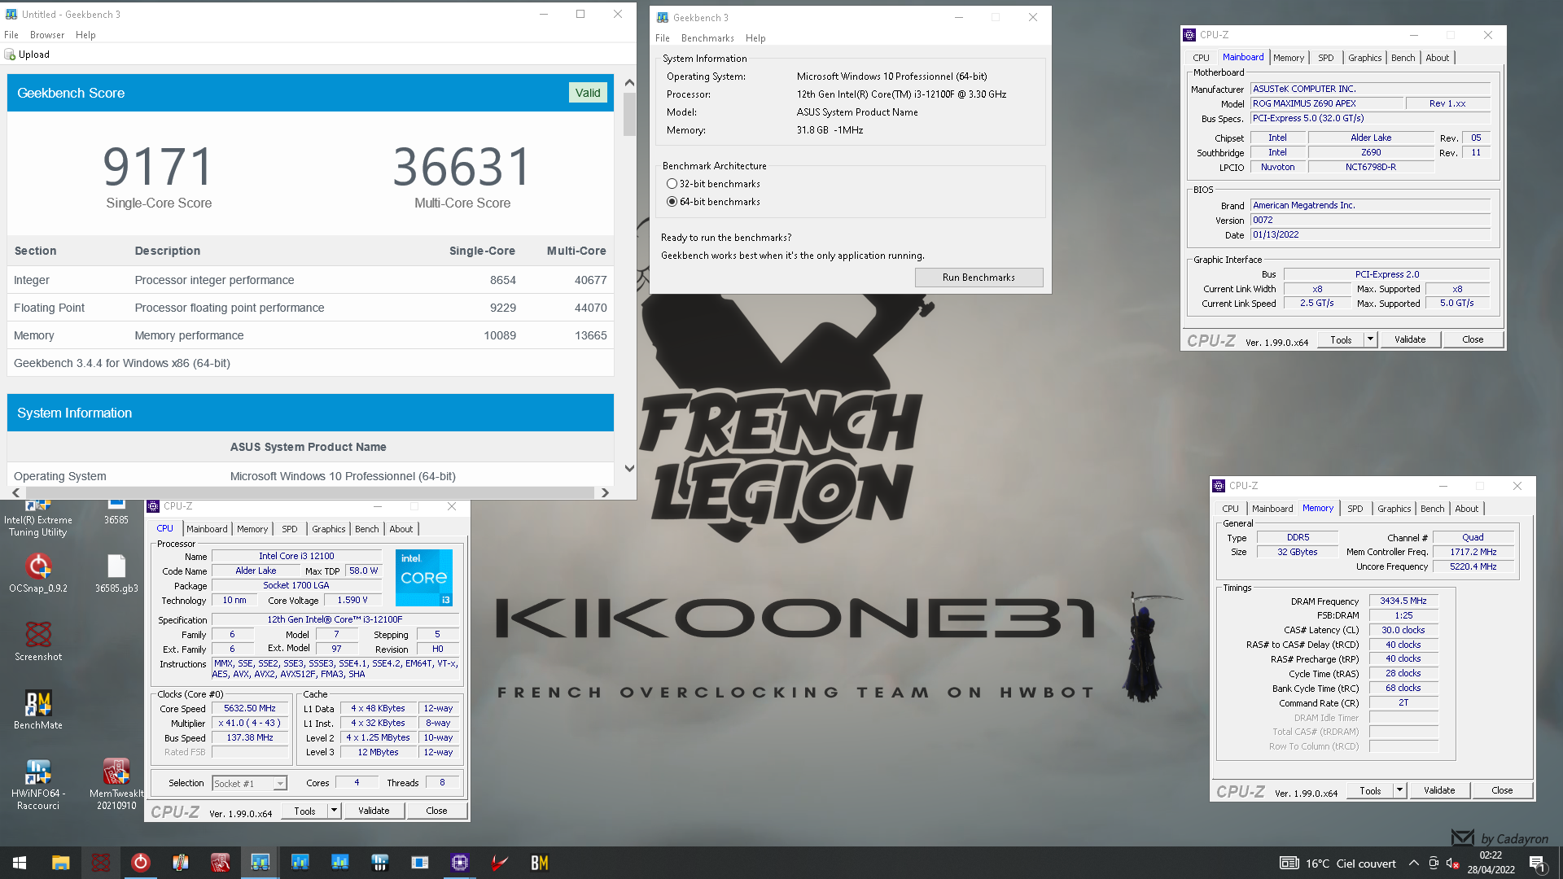Open Tools dropdown arrow in CPU-Z CPU window
This screenshot has height=879, width=1563.
coord(334,811)
